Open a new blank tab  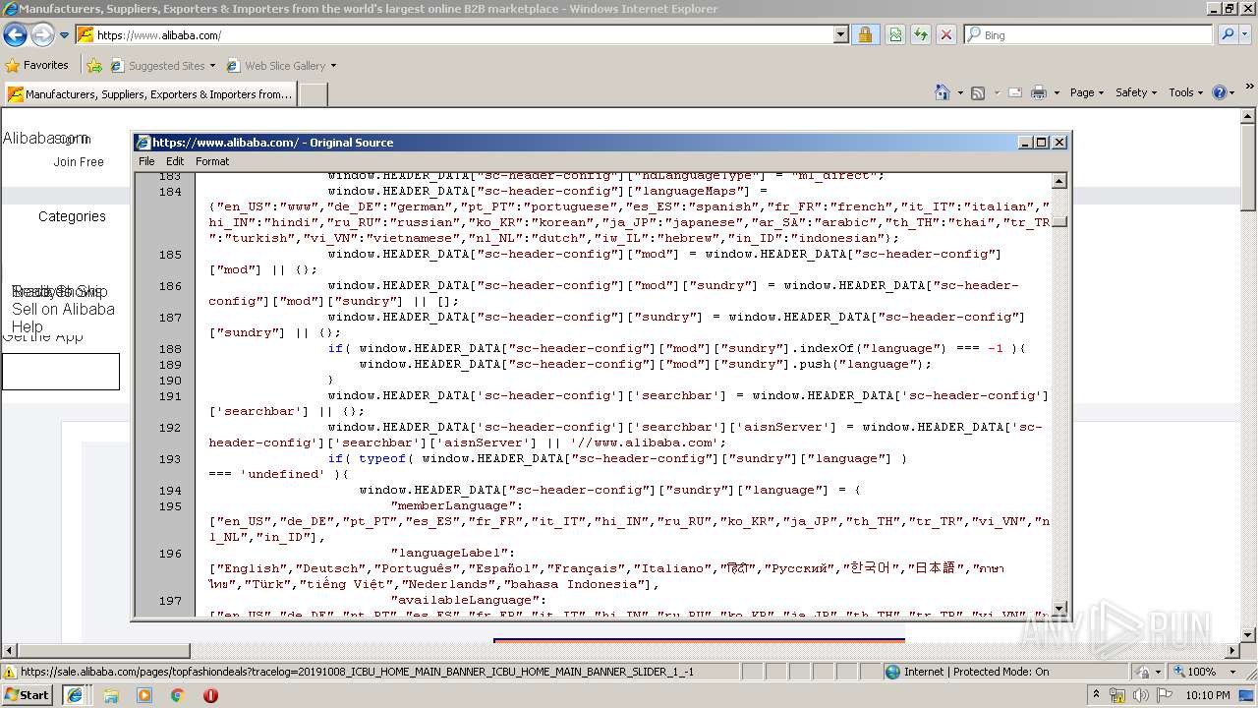313,94
